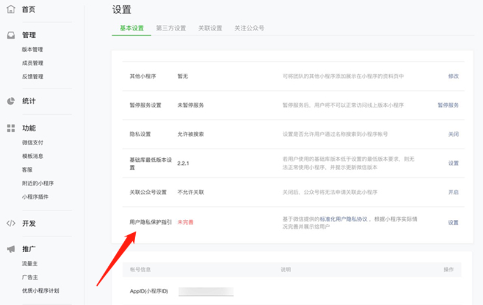This screenshot has height=305, width=483.
Task: Click 修改 for 其他小程序
Action: coord(453,76)
